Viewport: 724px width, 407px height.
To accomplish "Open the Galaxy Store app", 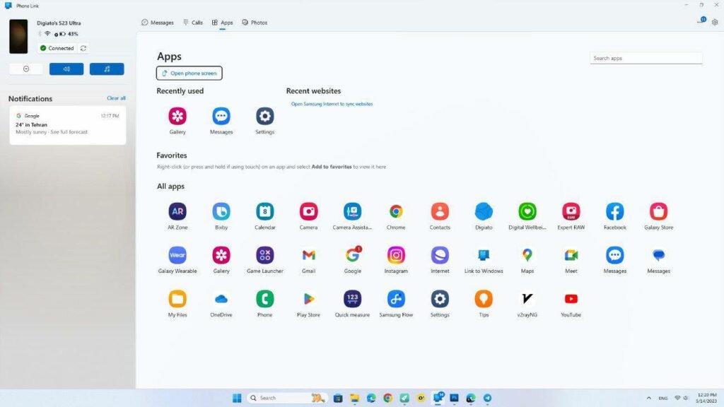I will (658, 211).
